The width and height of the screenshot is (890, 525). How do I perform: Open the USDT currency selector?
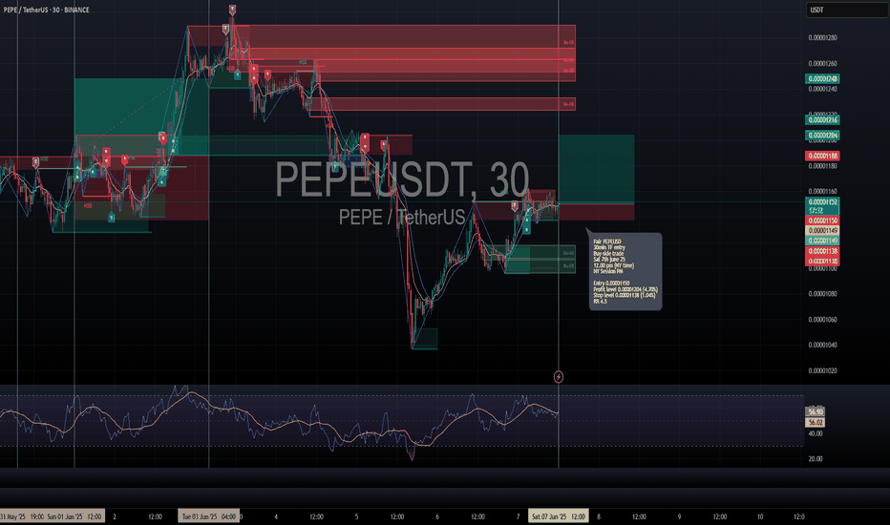[x=846, y=10]
